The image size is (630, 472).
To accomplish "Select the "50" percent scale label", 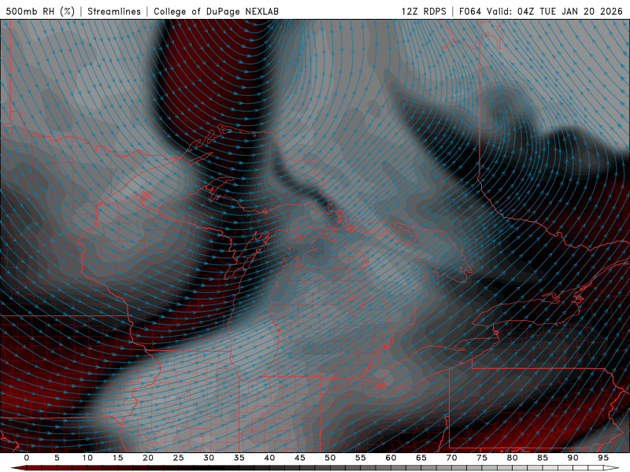I will (x=330, y=458).
